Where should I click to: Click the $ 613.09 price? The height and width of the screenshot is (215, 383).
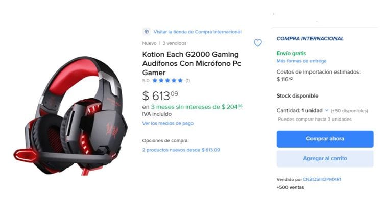coord(160,95)
